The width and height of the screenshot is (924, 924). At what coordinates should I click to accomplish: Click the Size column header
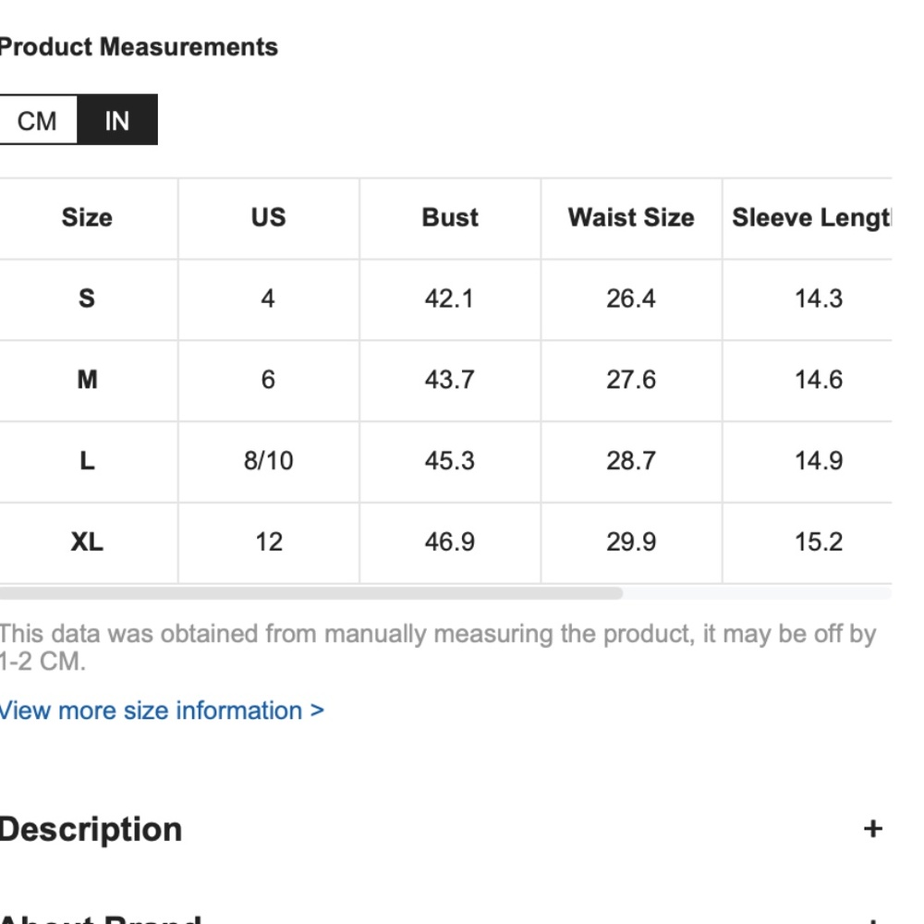coord(87,218)
